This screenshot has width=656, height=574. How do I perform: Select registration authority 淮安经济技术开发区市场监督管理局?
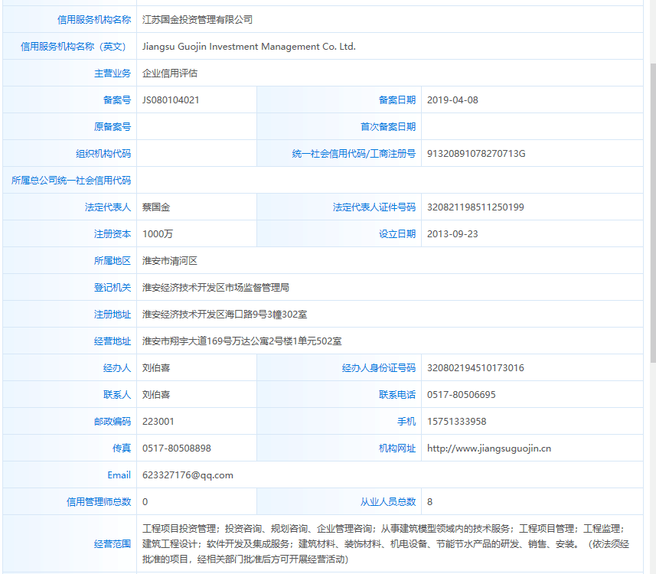point(215,288)
